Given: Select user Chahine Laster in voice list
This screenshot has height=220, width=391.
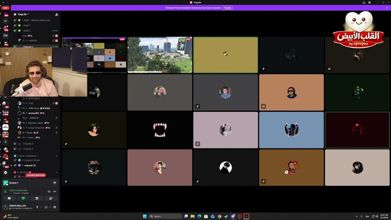Looking at the screenshot, I should [x=37, y=123].
